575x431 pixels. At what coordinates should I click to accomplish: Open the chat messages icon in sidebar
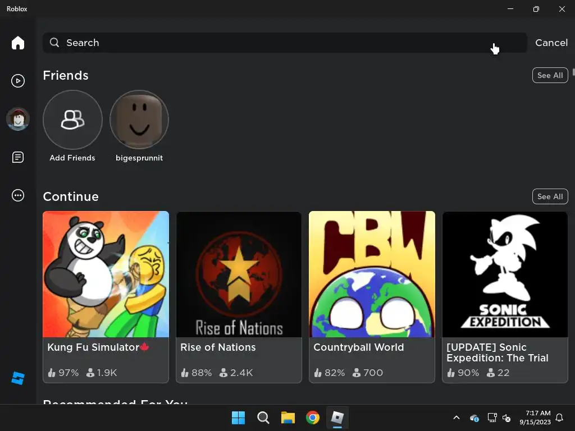[x=17, y=157]
